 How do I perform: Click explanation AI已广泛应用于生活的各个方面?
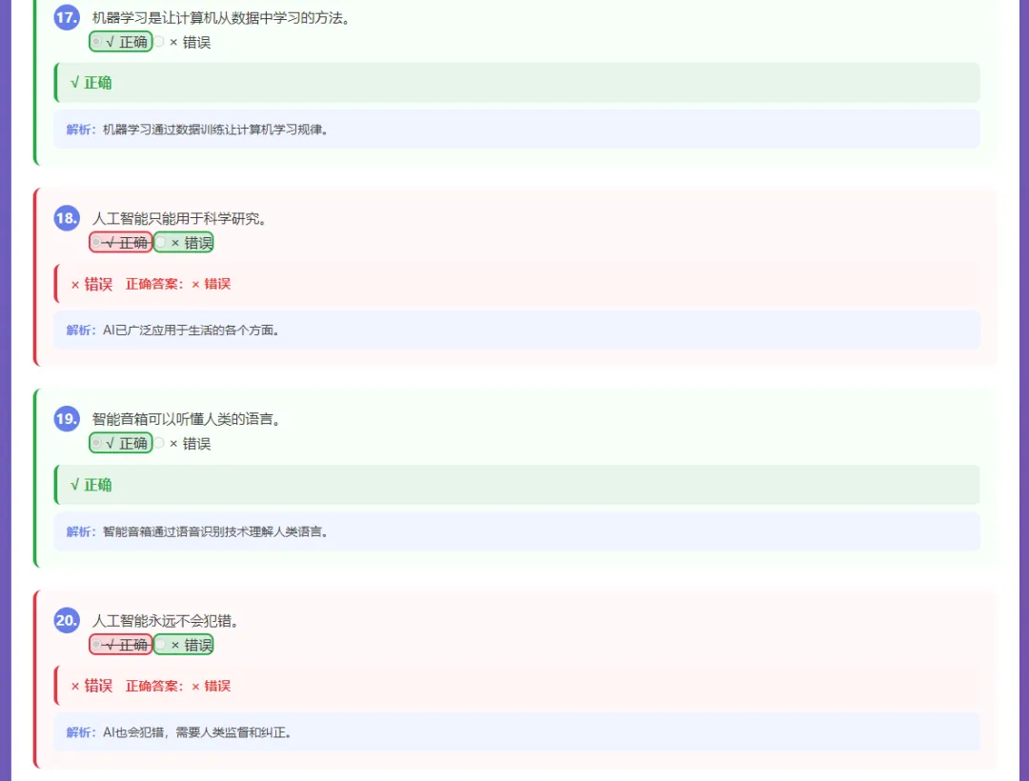(192, 330)
